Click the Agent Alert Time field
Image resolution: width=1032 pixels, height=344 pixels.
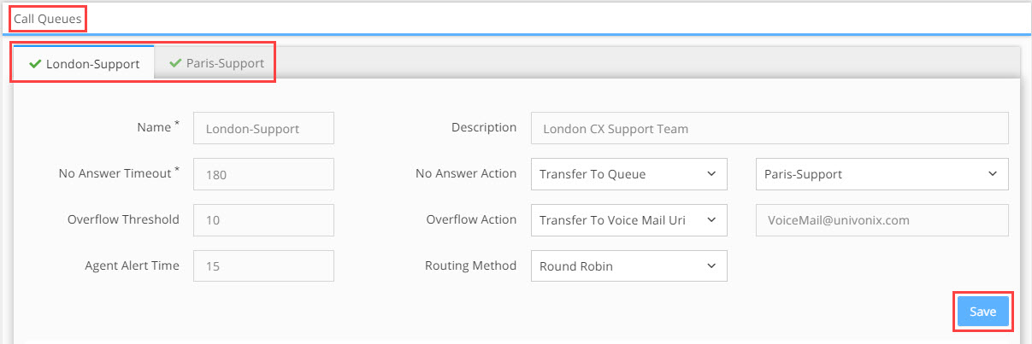tap(263, 266)
